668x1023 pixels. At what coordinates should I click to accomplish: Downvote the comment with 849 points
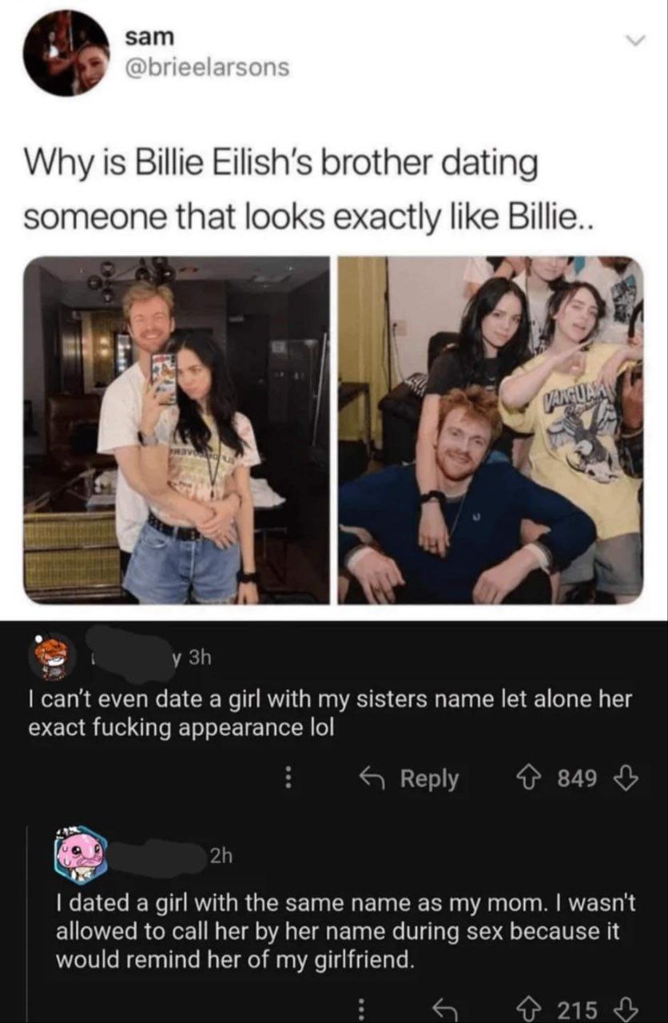point(628,778)
